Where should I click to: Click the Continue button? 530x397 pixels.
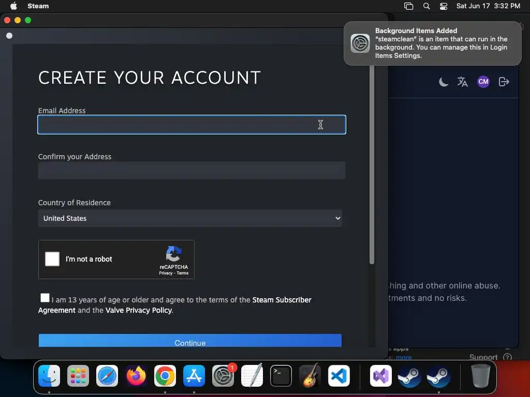(x=190, y=341)
